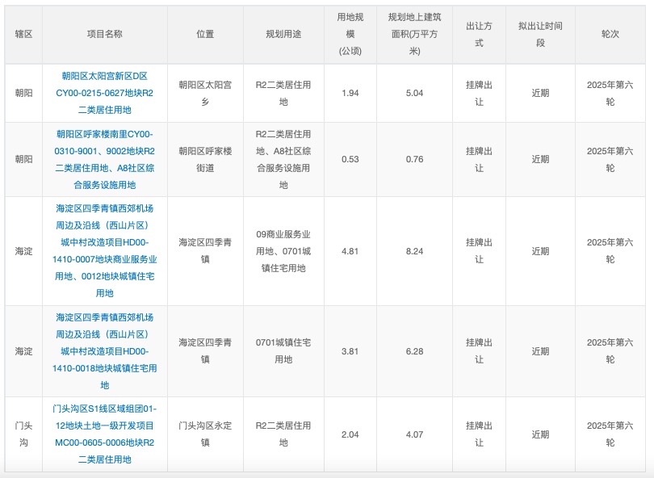Screen dimensions: 654x478
Task: Select the 门头沟区永定镇 location cell
Action: tap(205, 434)
